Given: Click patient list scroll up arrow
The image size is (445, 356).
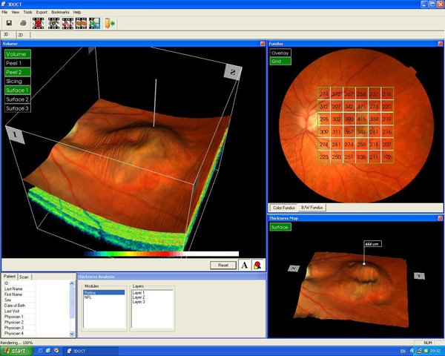Looking at the screenshot, I should pyautogui.click(x=72, y=283).
